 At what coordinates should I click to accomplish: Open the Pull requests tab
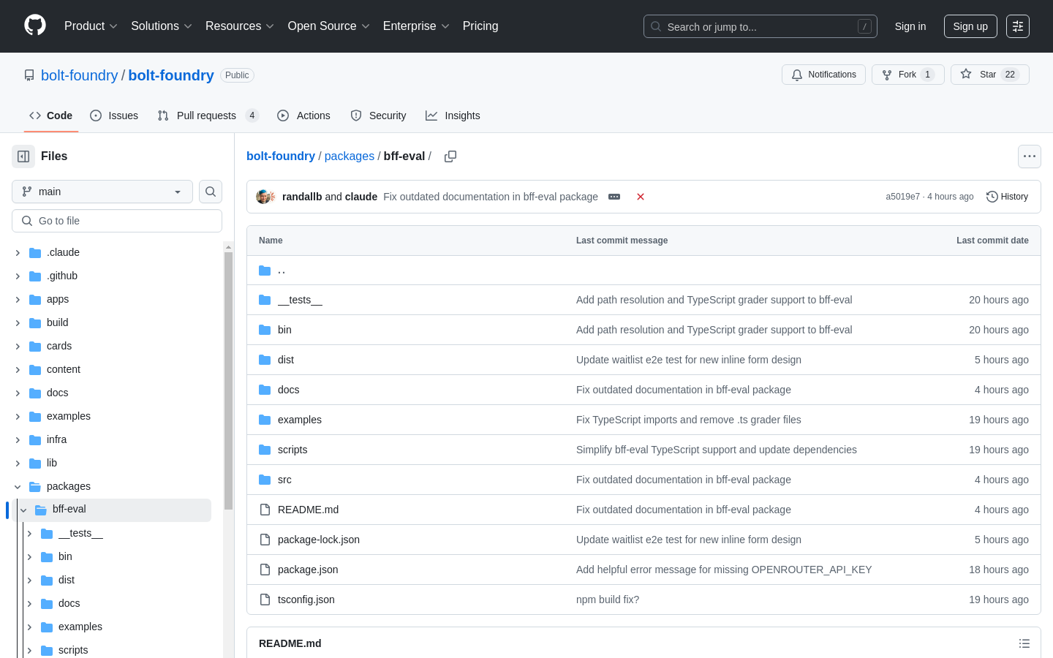click(x=208, y=116)
